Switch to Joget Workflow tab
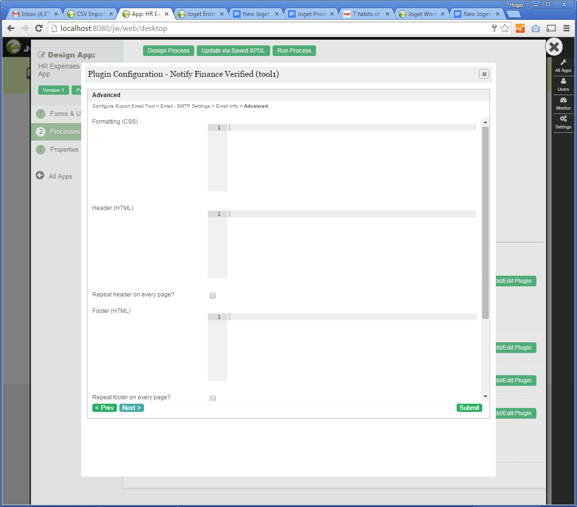This screenshot has height=507, width=577. [x=422, y=14]
